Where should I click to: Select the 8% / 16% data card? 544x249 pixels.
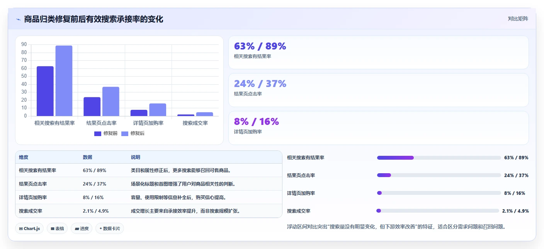click(x=378, y=128)
